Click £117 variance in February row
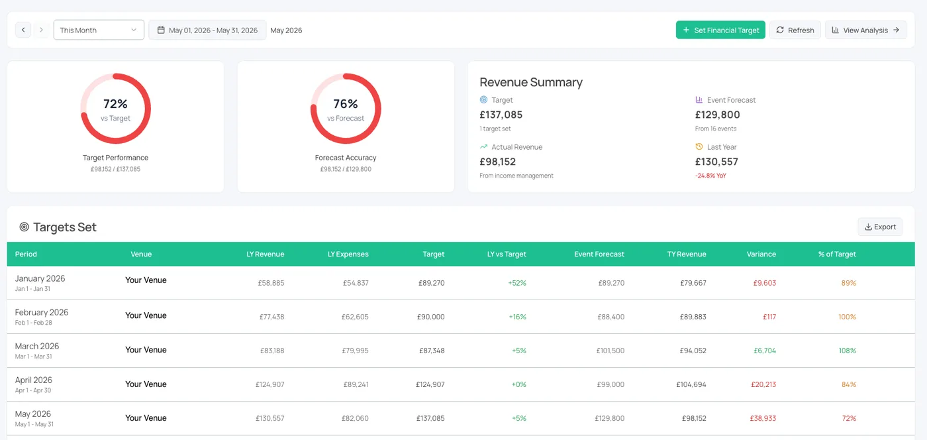Screen dimensions: 927x440 point(769,317)
